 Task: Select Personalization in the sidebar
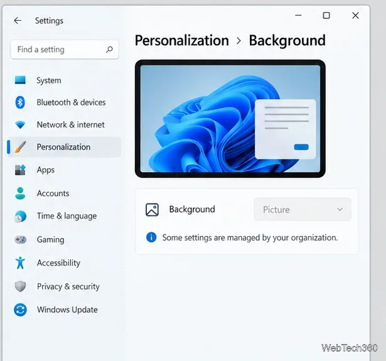pos(65,147)
